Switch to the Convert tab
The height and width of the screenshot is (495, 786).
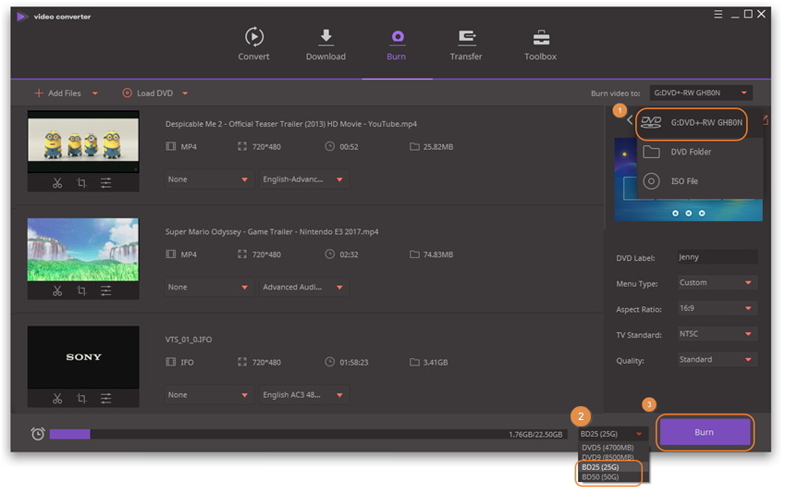pos(253,44)
